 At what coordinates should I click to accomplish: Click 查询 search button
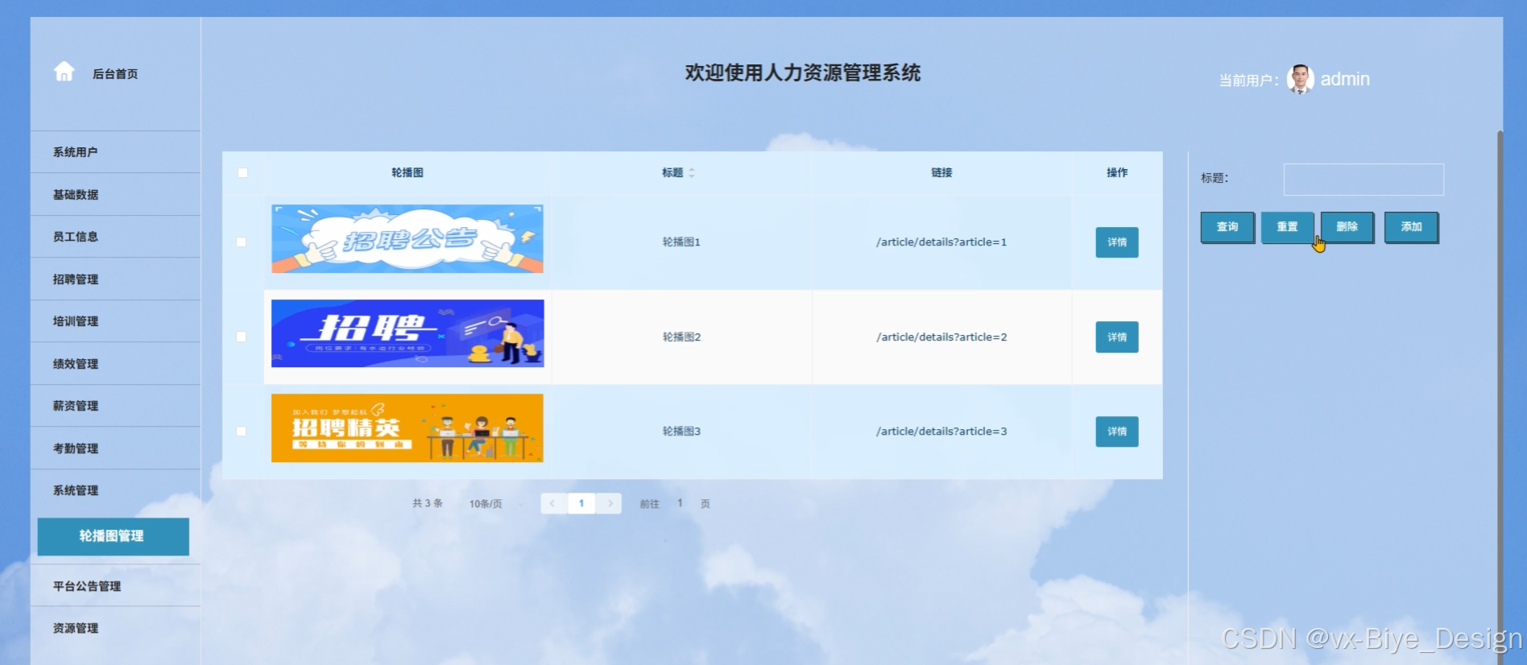point(1227,227)
